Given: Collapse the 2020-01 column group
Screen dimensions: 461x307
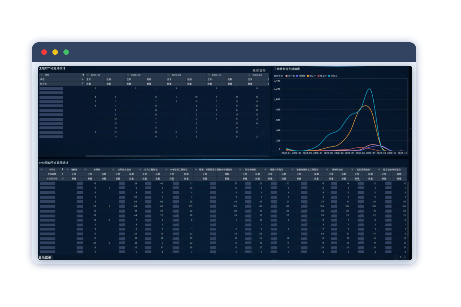Looking at the screenshot, I should (x=88, y=75).
